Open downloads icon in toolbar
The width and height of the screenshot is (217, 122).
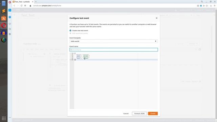pyautogui.click(x=211, y=6)
